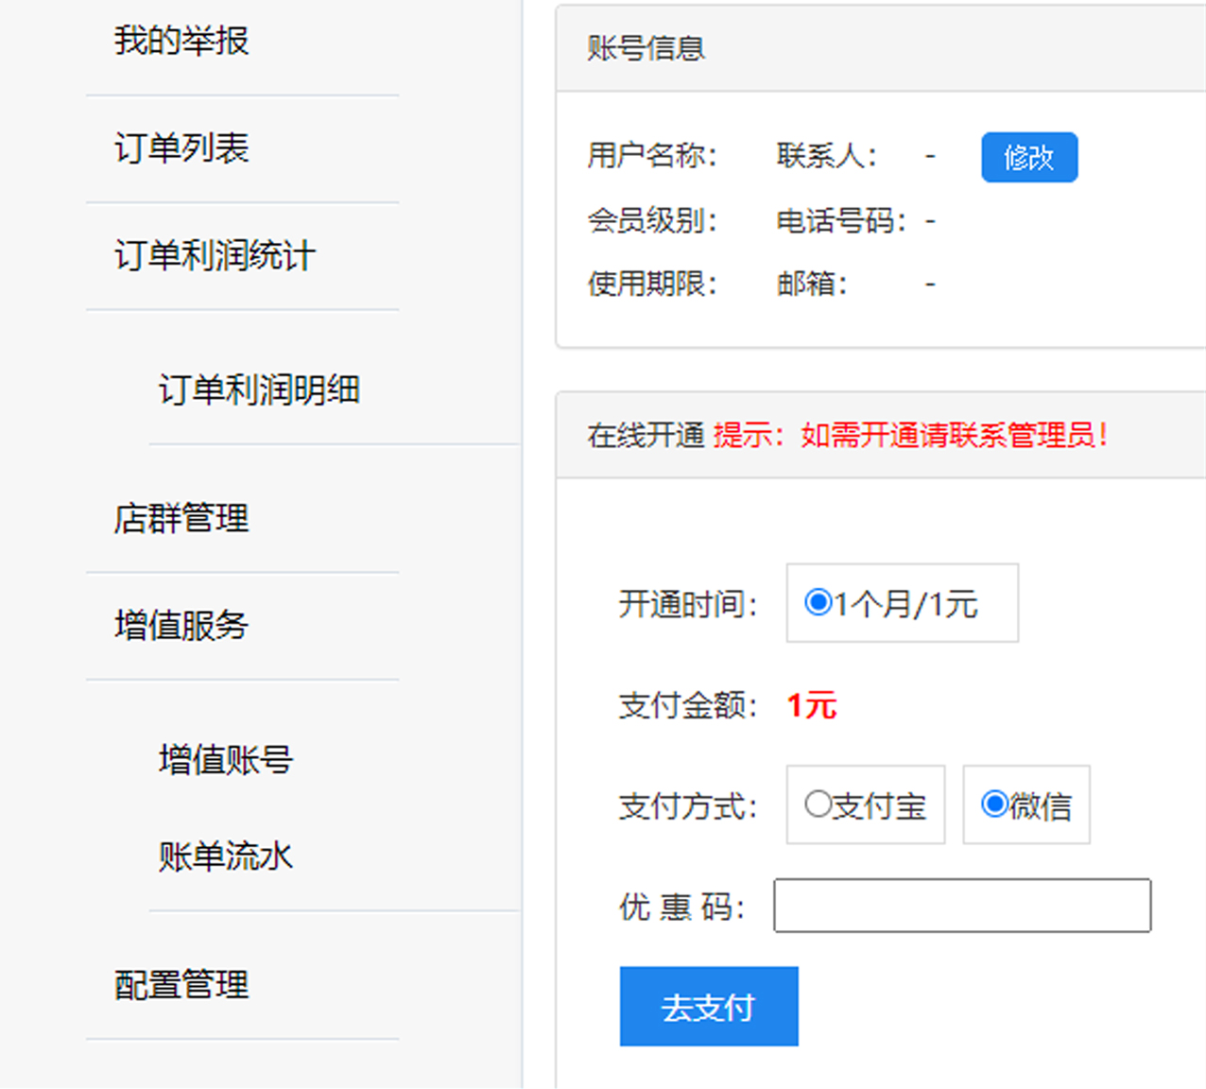The height and width of the screenshot is (1089, 1206).
Task: Select the 增值账号 submenu item
Action: coord(226,759)
